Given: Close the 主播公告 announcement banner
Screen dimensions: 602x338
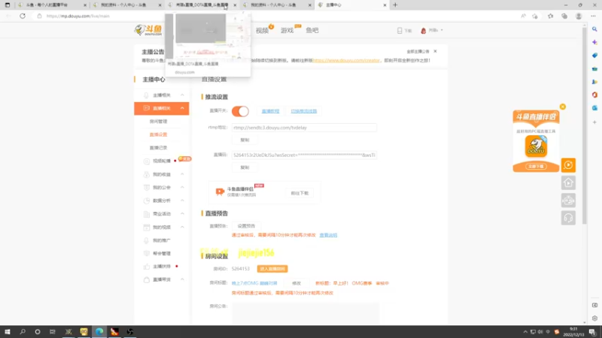Looking at the screenshot, I should pos(435,51).
